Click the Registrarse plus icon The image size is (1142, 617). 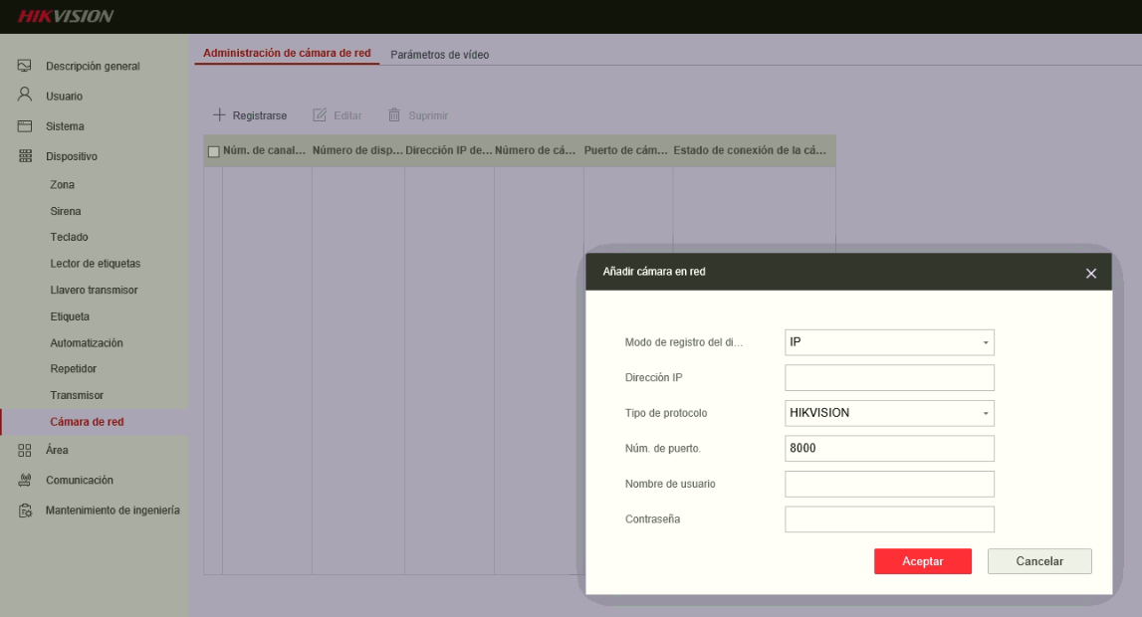pos(219,115)
